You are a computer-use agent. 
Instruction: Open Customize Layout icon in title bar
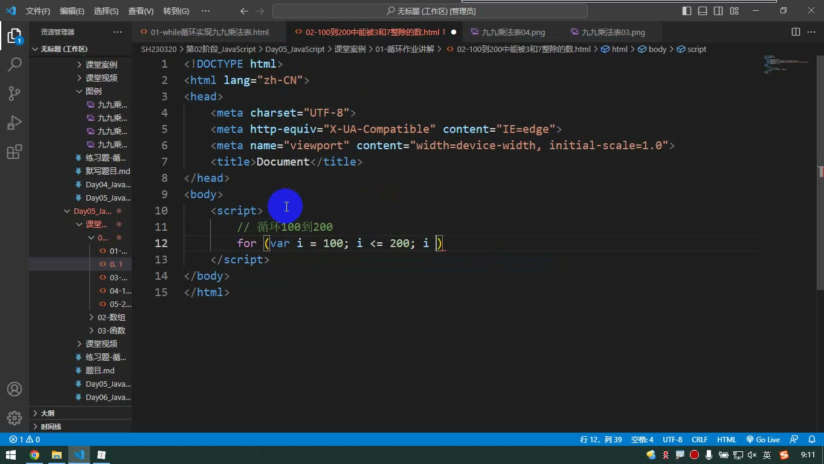click(734, 11)
